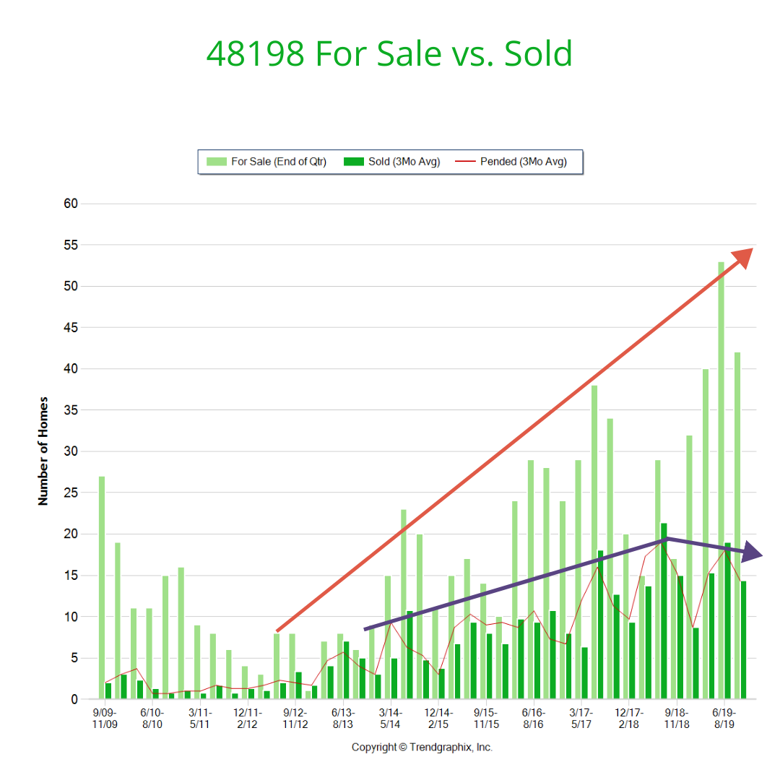Click the chart title '48198 For Sale vs. Sold'
Viewport: 780px width, 780px height.
[389, 53]
